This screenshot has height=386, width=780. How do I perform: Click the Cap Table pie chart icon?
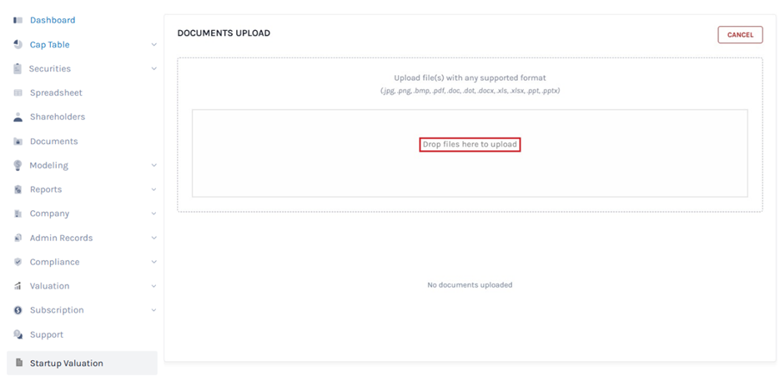(x=18, y=44)
